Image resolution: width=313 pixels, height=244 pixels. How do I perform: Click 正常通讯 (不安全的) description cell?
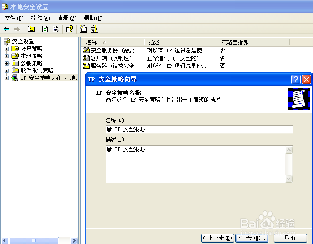(179, 58)
